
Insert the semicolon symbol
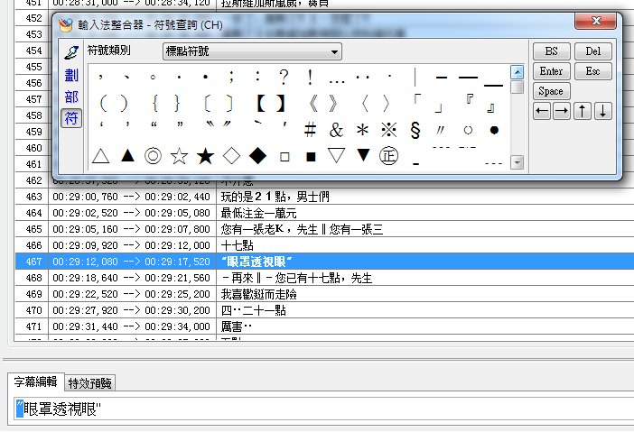pyautogui.click(x=231, y=77)
